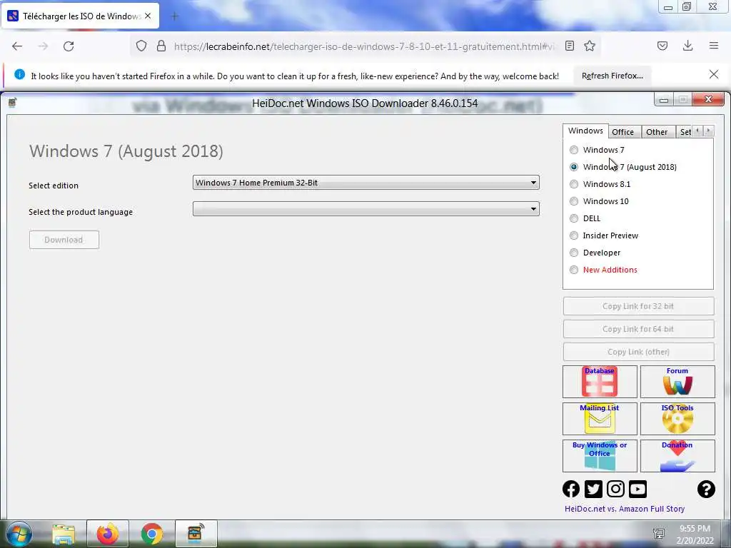Open the Mailing List icon tile

[600, 418]
